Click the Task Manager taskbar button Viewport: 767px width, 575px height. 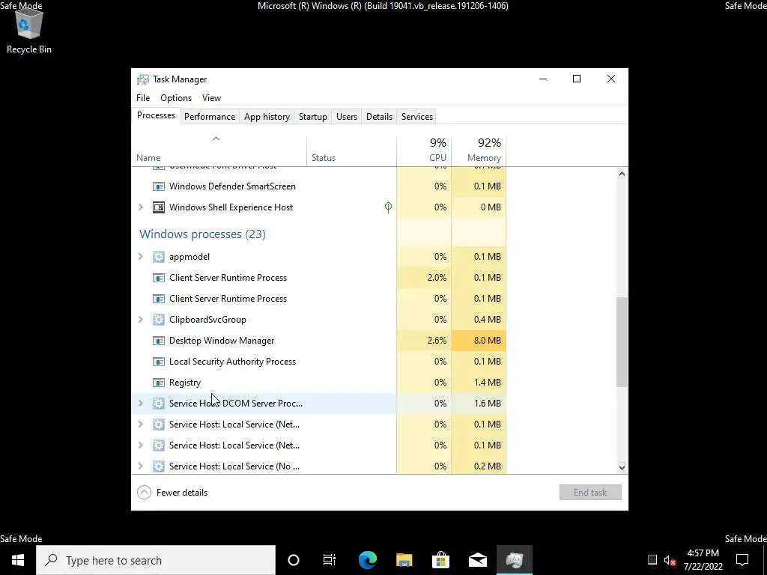(515, 560)
